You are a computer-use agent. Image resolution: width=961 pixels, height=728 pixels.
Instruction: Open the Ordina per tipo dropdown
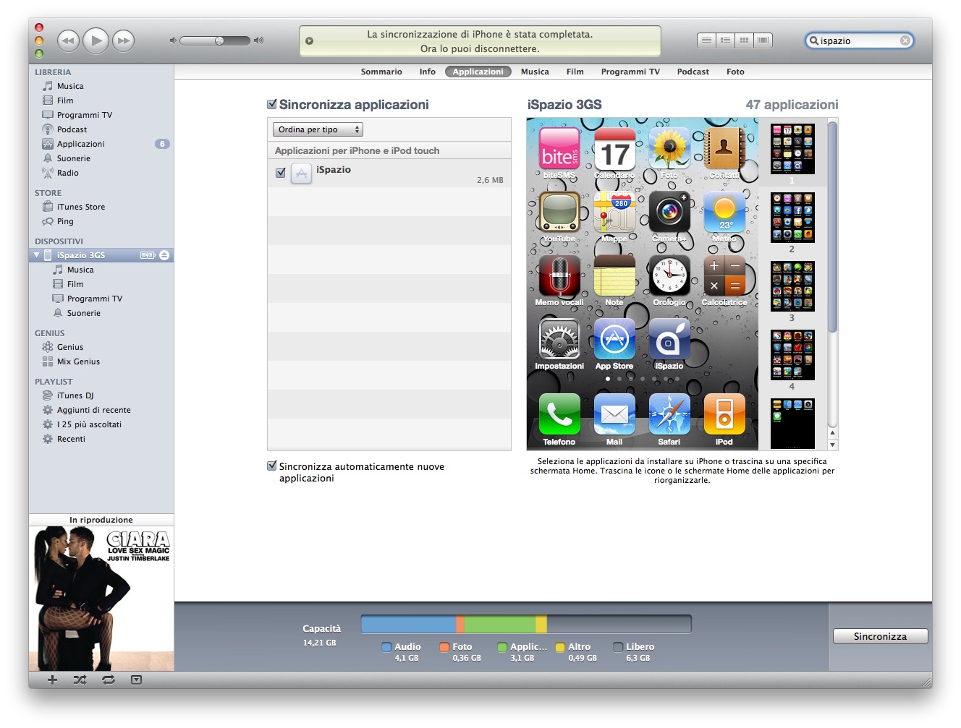(318, 129)
